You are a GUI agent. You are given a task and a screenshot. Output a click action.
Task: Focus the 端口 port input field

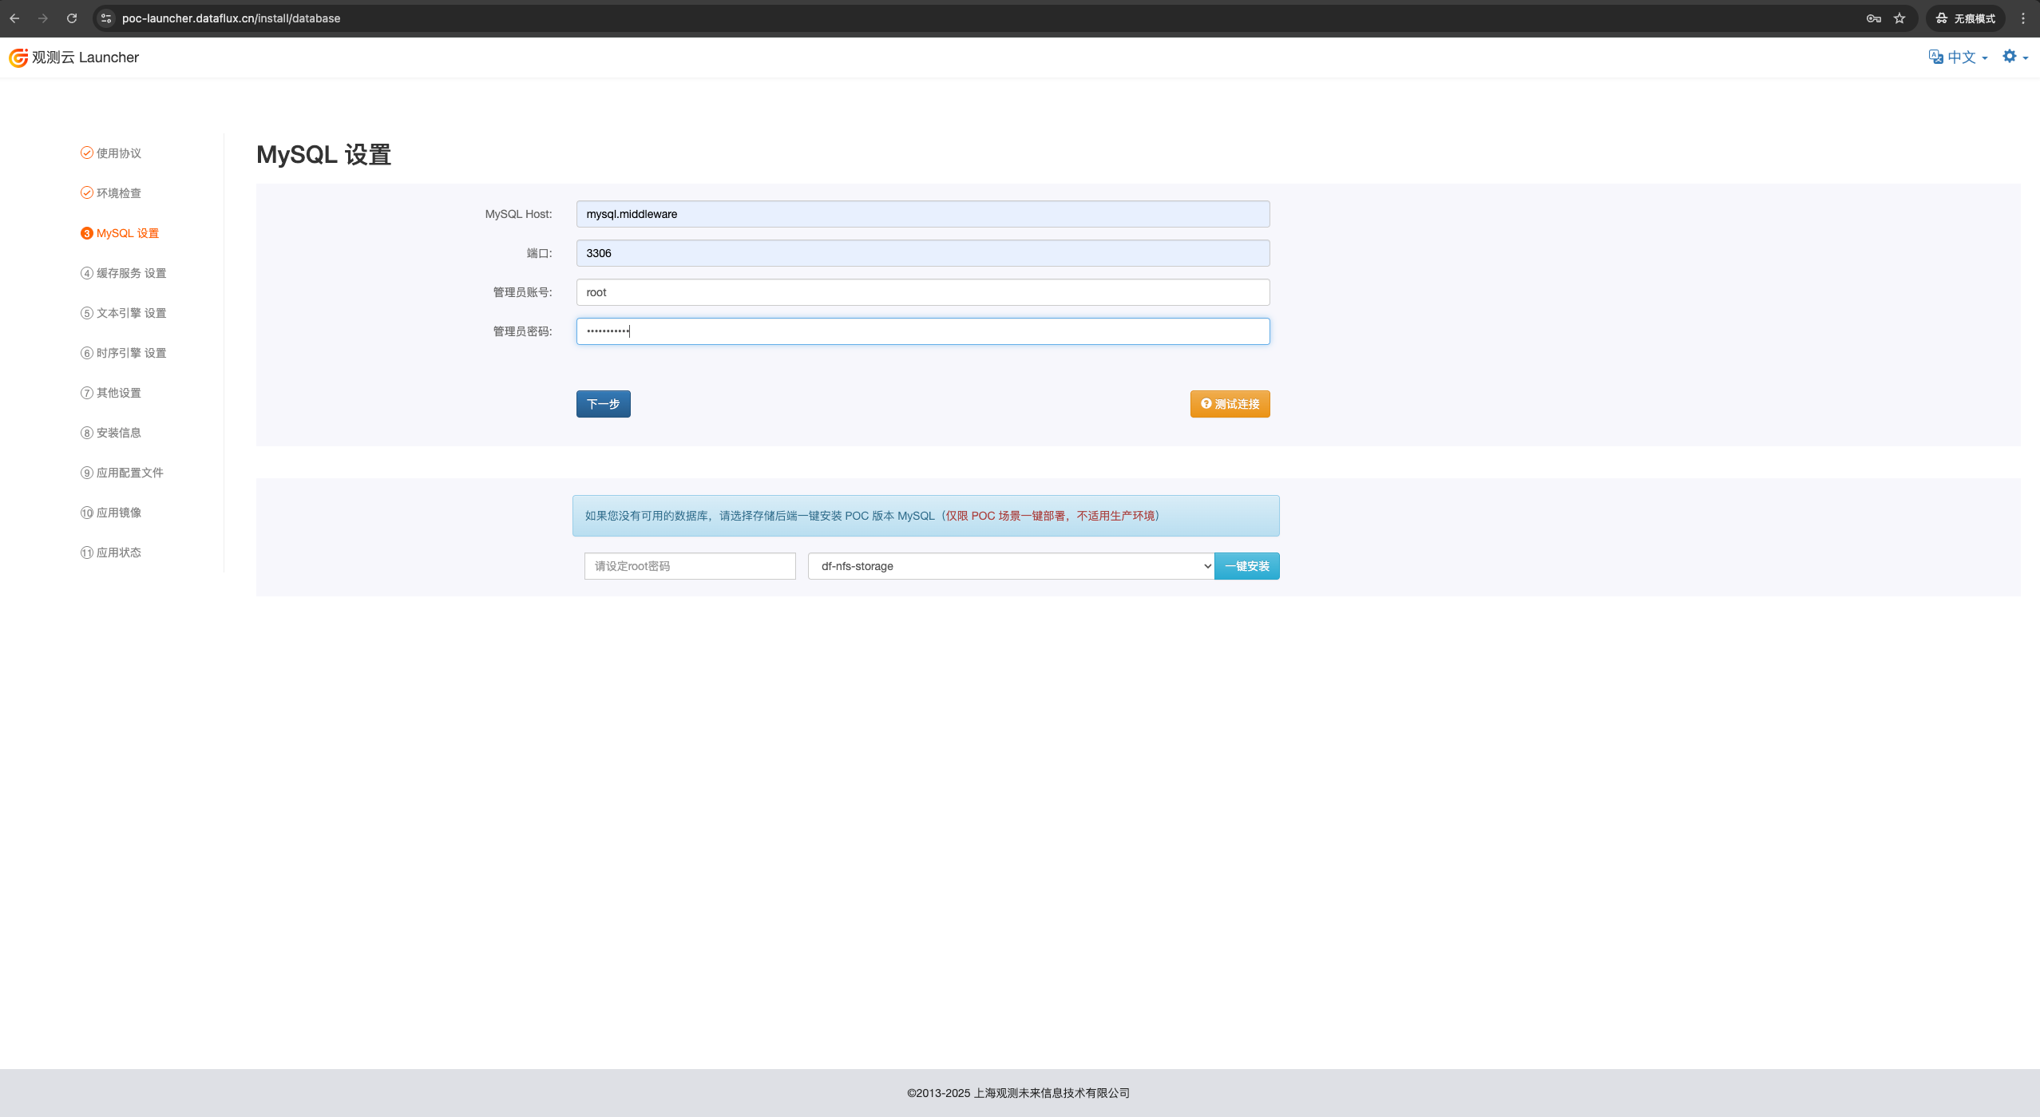[x=923, y=253]
